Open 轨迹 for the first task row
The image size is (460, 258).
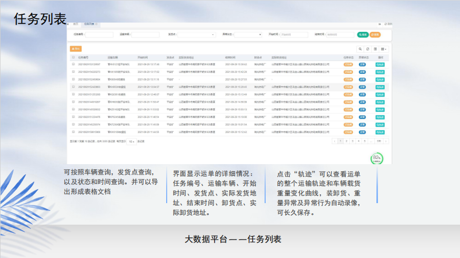coord(380,65)
